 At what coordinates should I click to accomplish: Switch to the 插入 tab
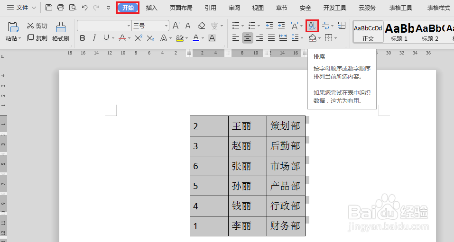click(x=151, y=8)
